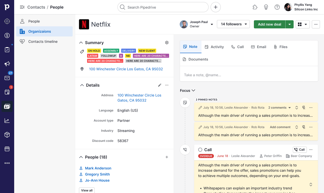The image size is (324, 193).
Task: Open Jo-Ann House contact link
Action: [97, 180]
